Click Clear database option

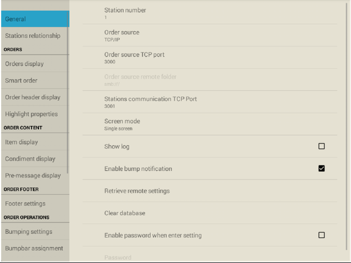tap(210, 213)
